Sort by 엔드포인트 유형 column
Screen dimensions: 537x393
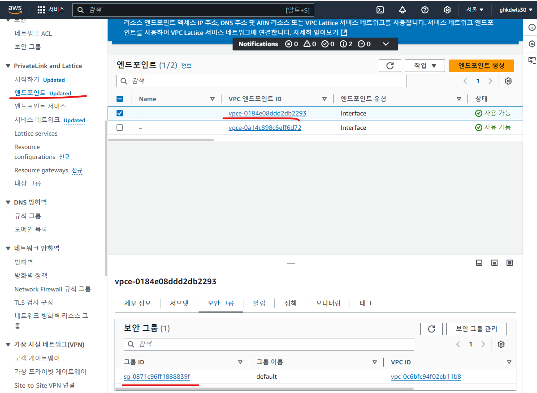(x=459, y=99)
